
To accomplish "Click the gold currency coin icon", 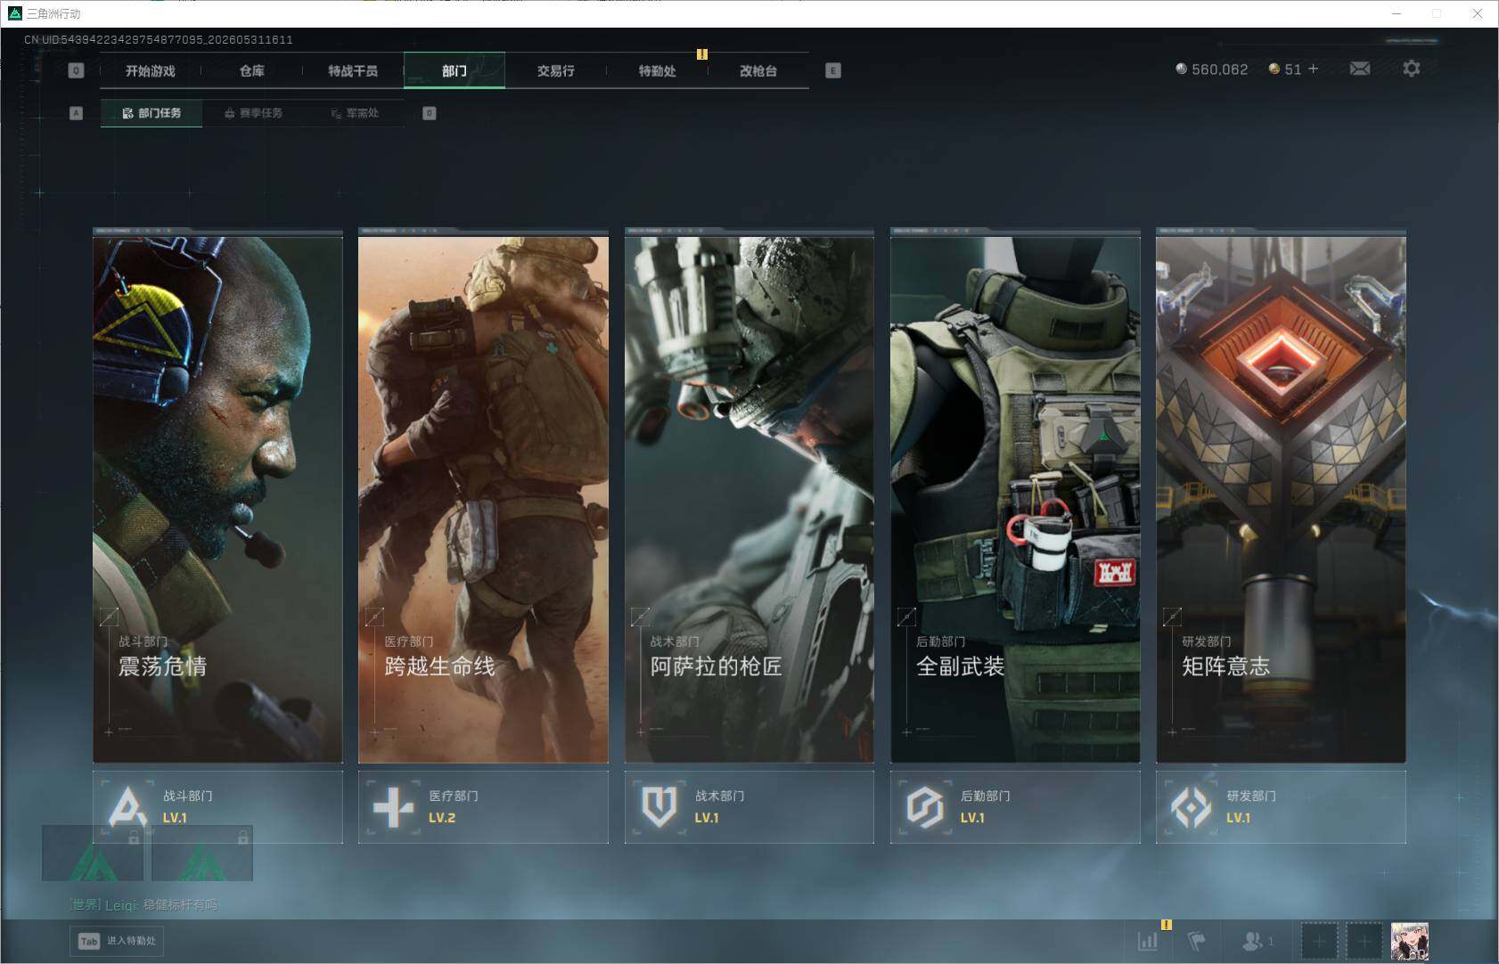I will [x=1274, y=69].
